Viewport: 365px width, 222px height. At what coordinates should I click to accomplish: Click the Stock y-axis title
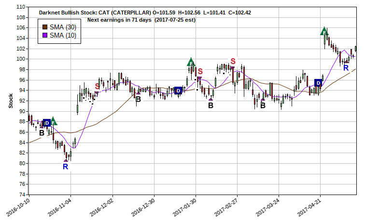pyautogui.click(x=11, y=101)
